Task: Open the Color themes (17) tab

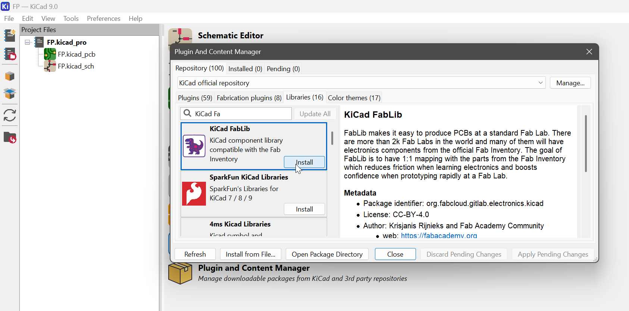Action: tap(354, 98)
